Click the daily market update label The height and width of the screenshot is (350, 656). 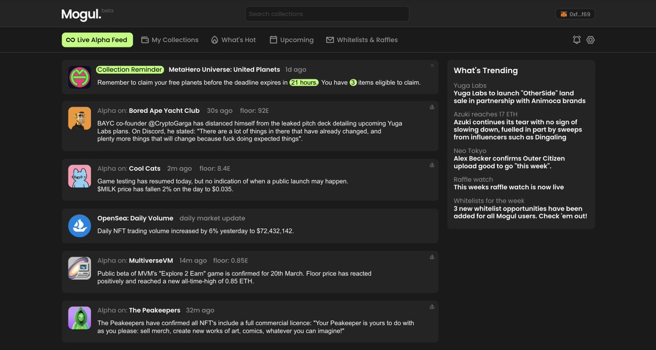point(212,218)
